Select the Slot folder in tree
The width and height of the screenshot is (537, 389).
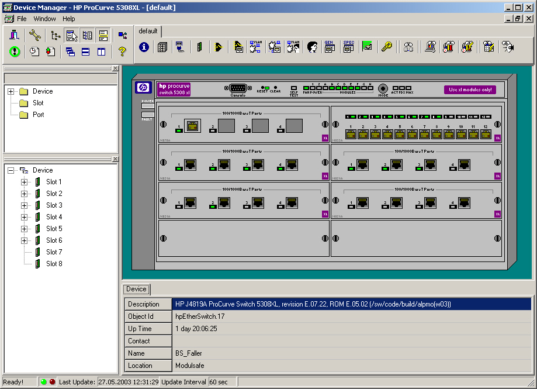(x=38, y=103)
